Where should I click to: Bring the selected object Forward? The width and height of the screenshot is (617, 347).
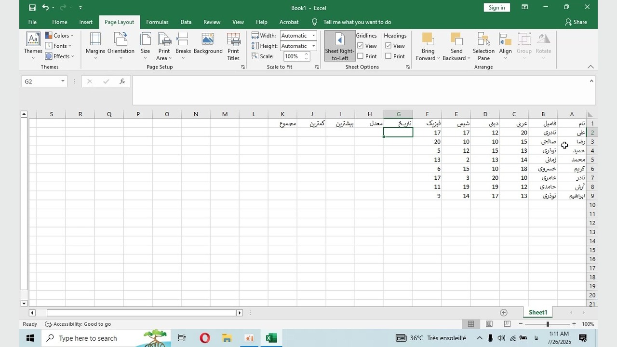click(x=428, y=46)
